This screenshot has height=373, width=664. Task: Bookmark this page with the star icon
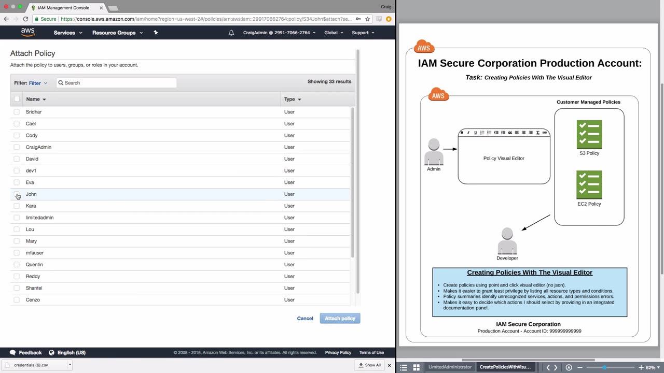[367, 19]
